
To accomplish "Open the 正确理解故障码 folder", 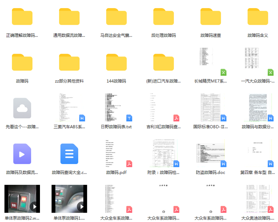I will pyautogui.click(x=22, y=17).
